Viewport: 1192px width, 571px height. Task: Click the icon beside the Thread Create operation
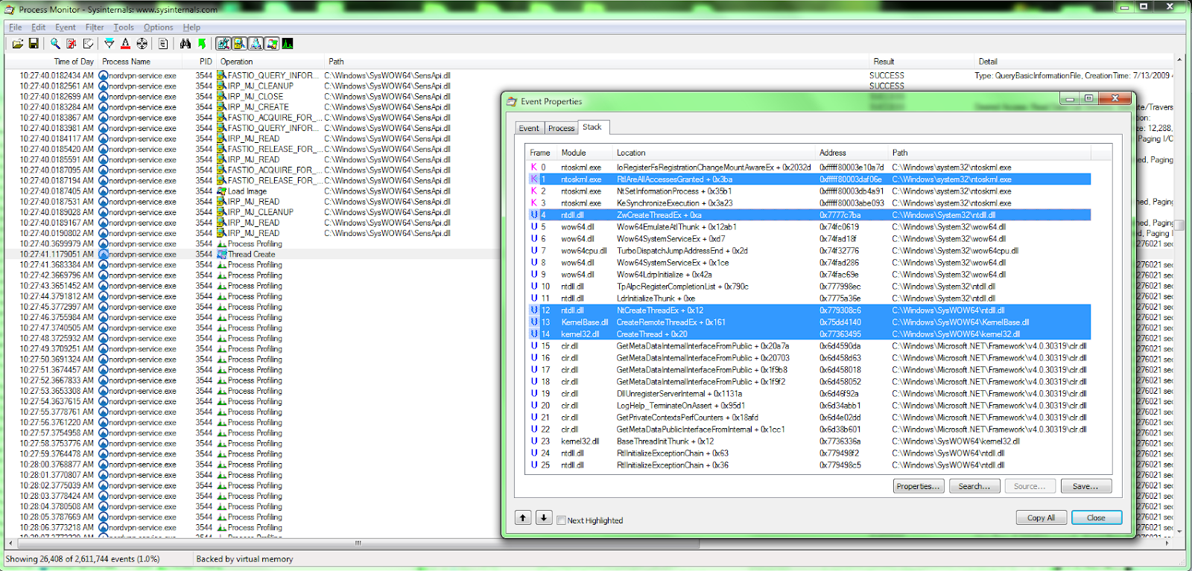(221, 254)
